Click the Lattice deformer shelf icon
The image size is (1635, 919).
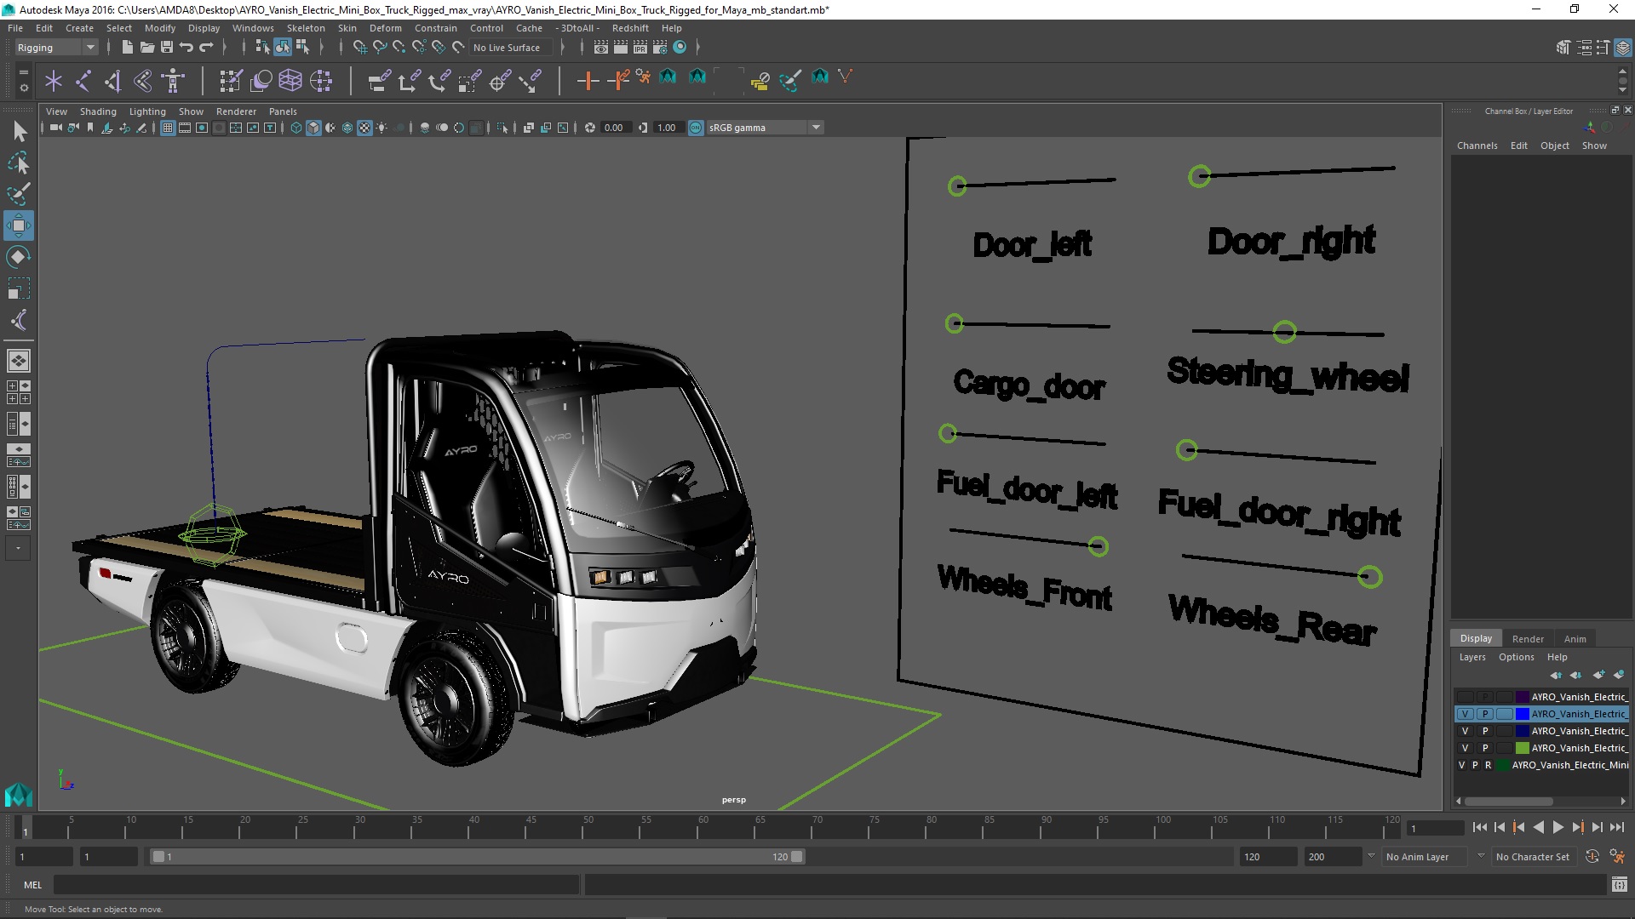coord(290,81)
